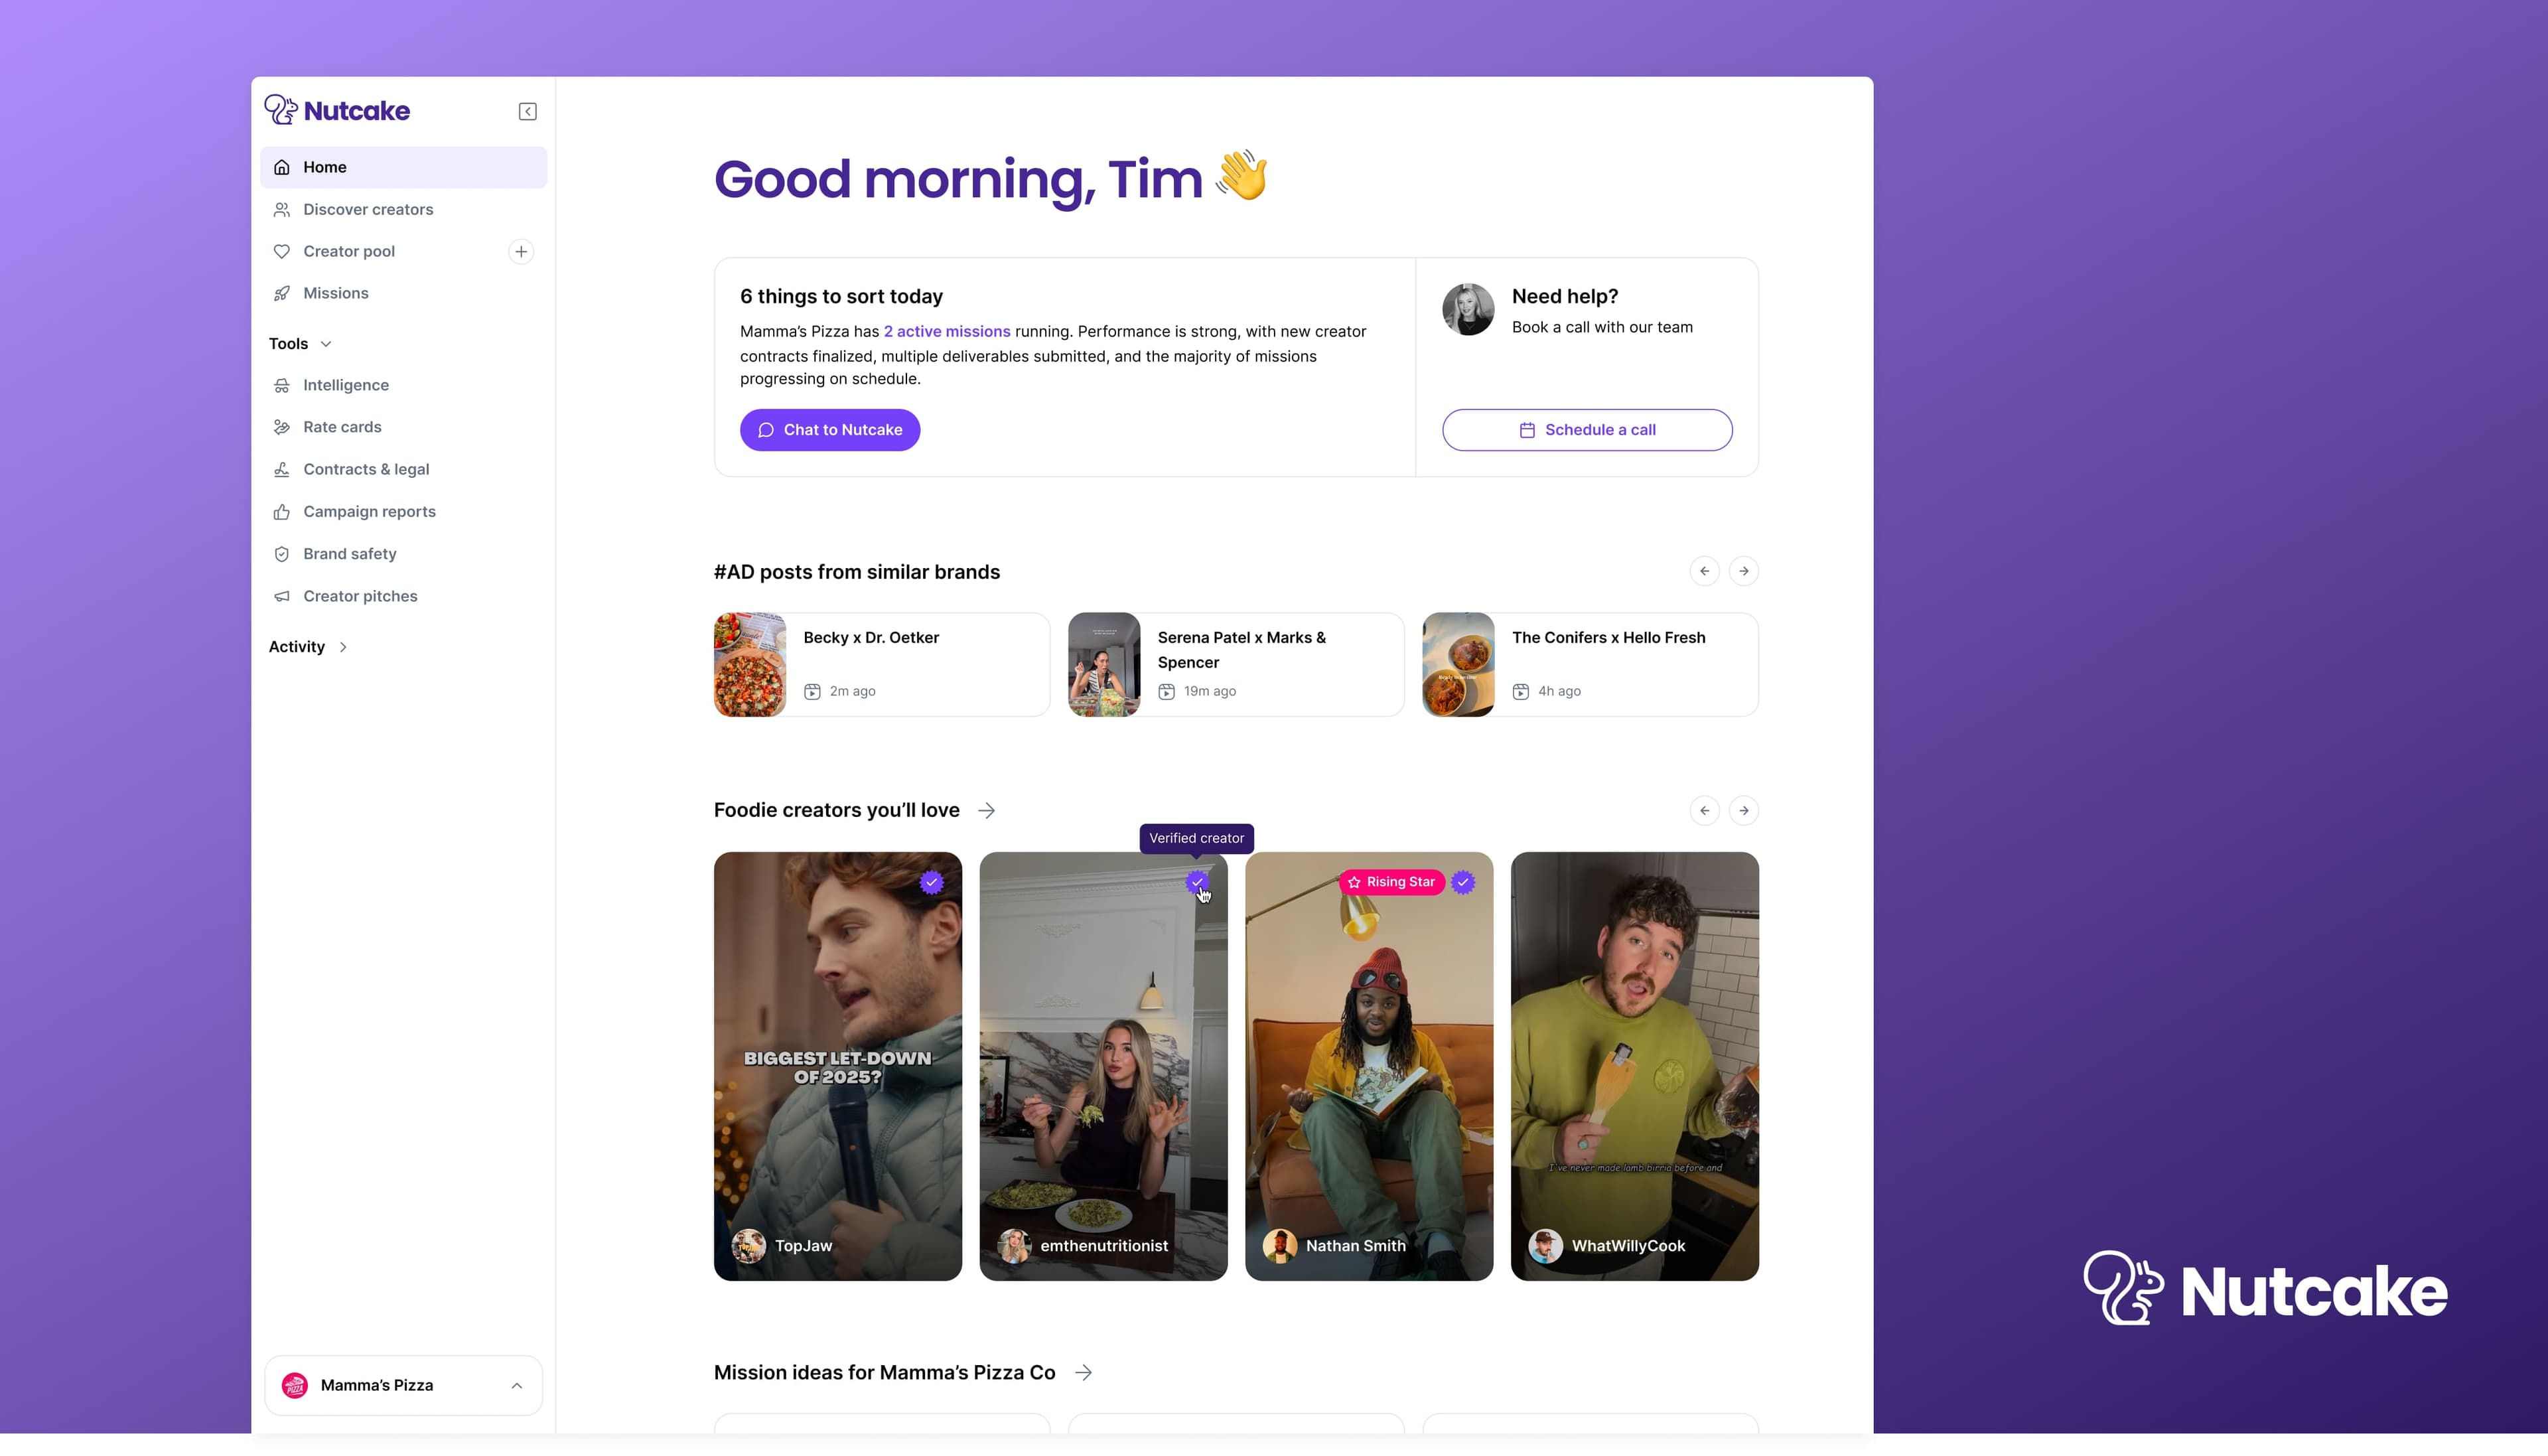Click the Home house icon
This screenshot has width=2548, height=1456.
point(282,167)
